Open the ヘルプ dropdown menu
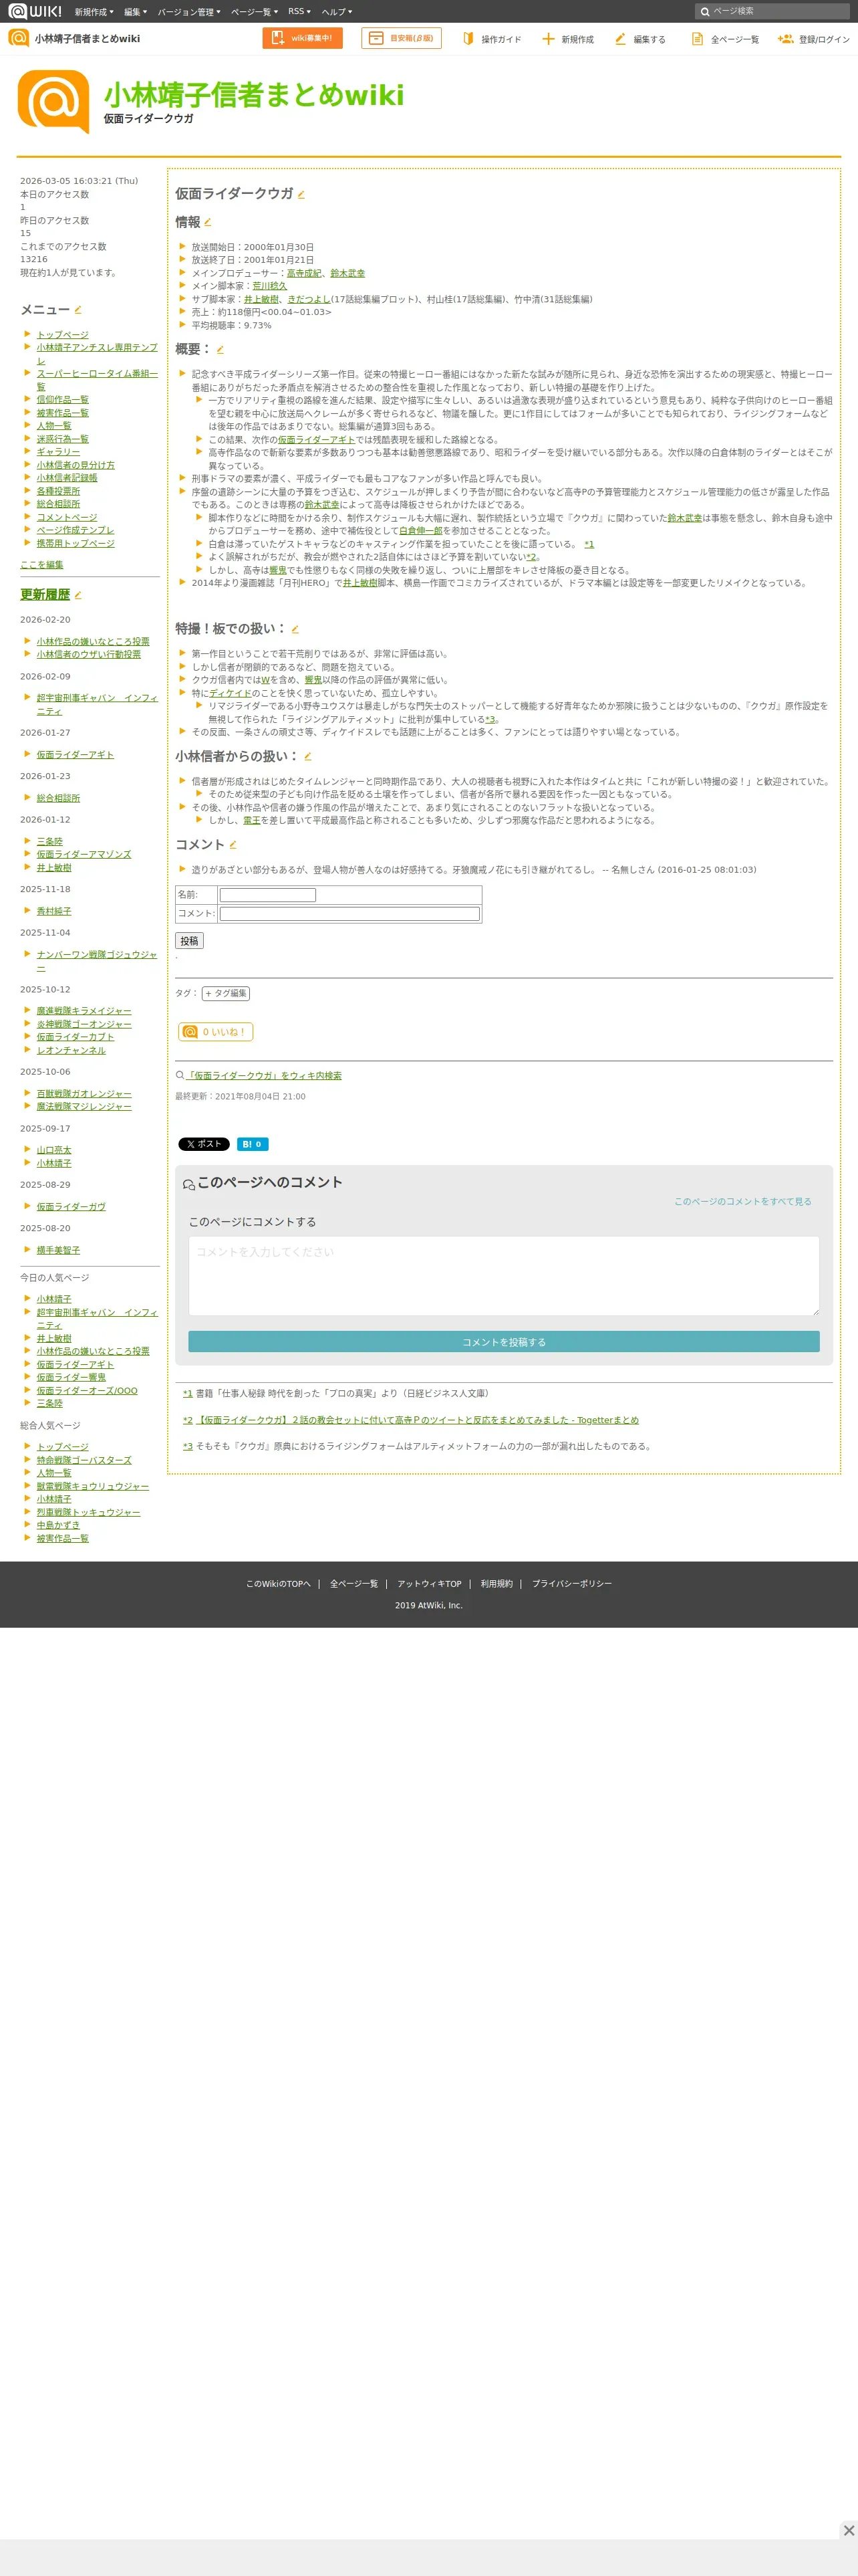Image resolution: width=858 pixels, height=2576 pixels. coord(337,12)
